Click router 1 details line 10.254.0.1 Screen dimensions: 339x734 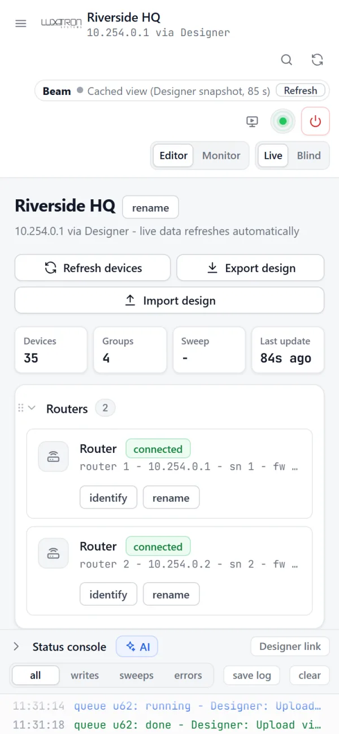pos(190,467)
